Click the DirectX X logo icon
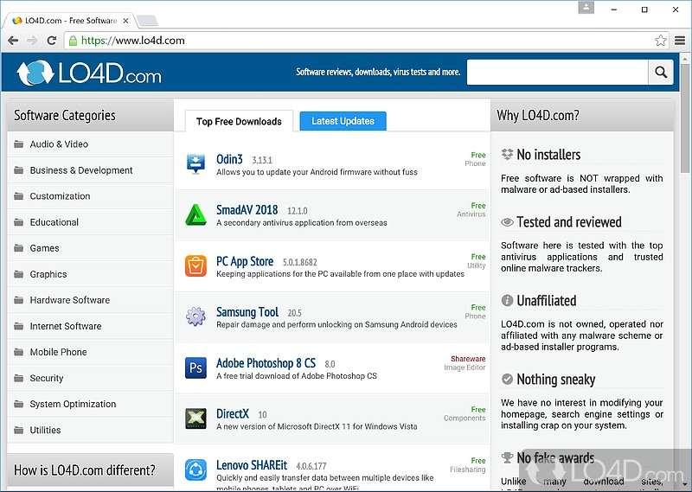Screen dimensions: 692x492 [x=196, y=419]
